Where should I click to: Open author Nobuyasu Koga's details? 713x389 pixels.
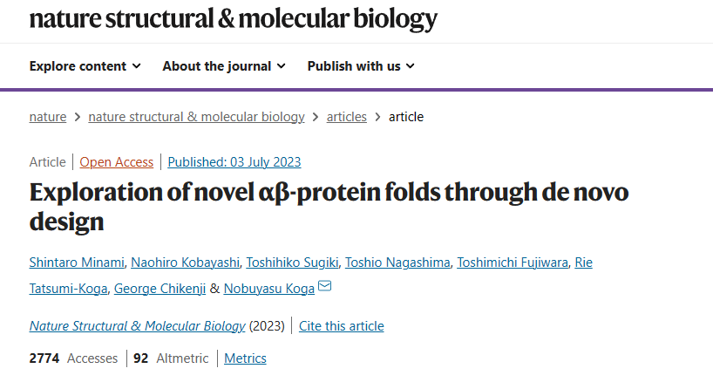point(269,289)
